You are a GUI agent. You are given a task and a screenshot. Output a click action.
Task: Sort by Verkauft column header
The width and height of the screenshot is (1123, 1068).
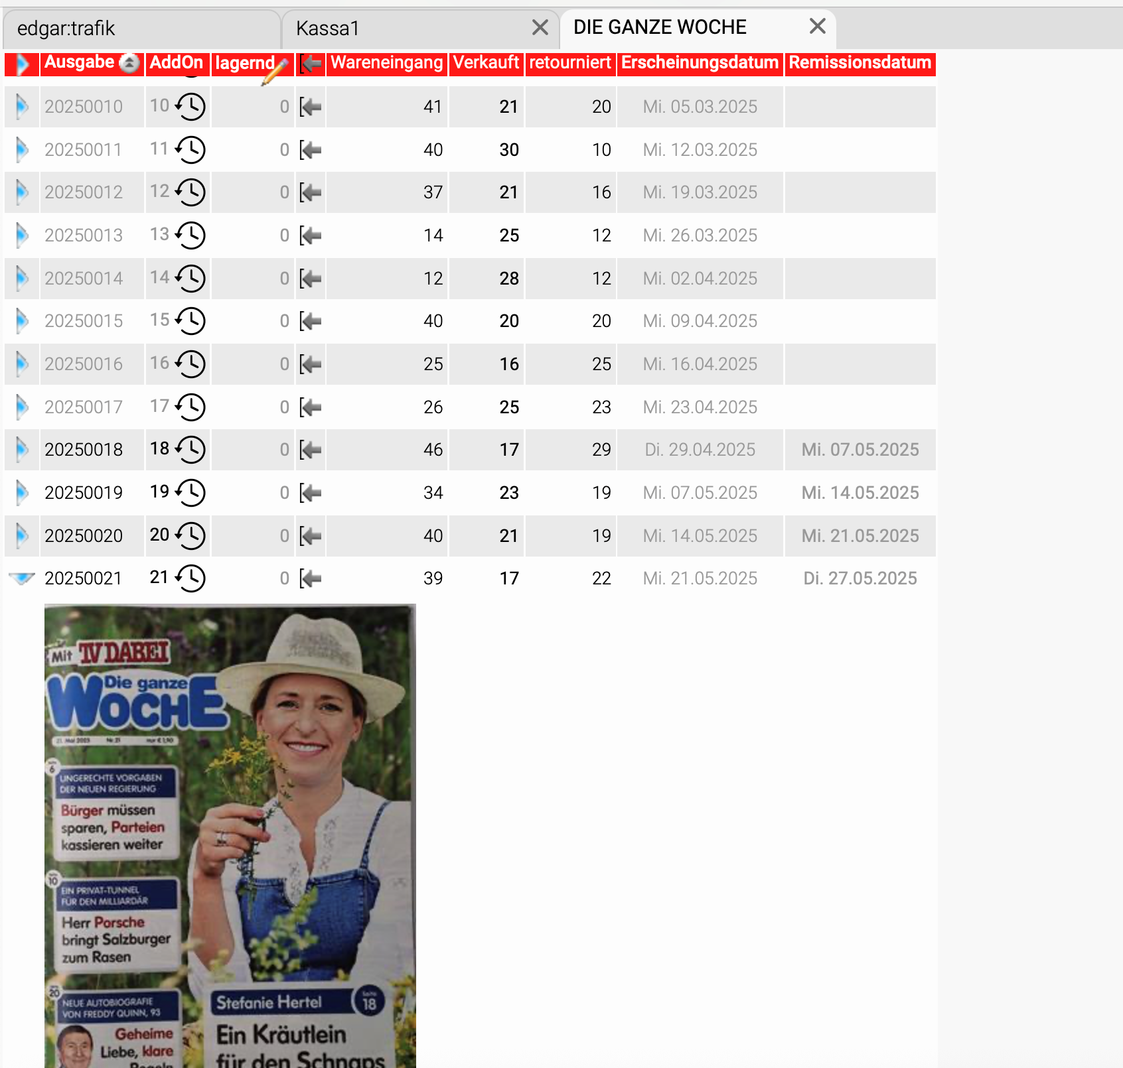[487, 62]
